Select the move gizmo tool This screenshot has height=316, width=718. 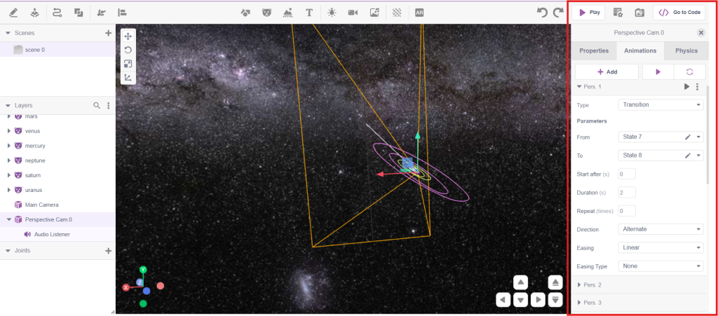tap(128, 36)
